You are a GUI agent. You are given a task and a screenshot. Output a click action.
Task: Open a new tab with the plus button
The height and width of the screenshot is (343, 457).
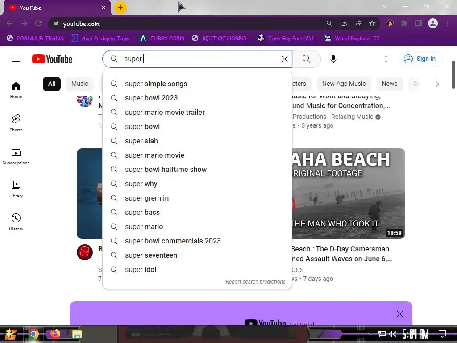point(120,8)
